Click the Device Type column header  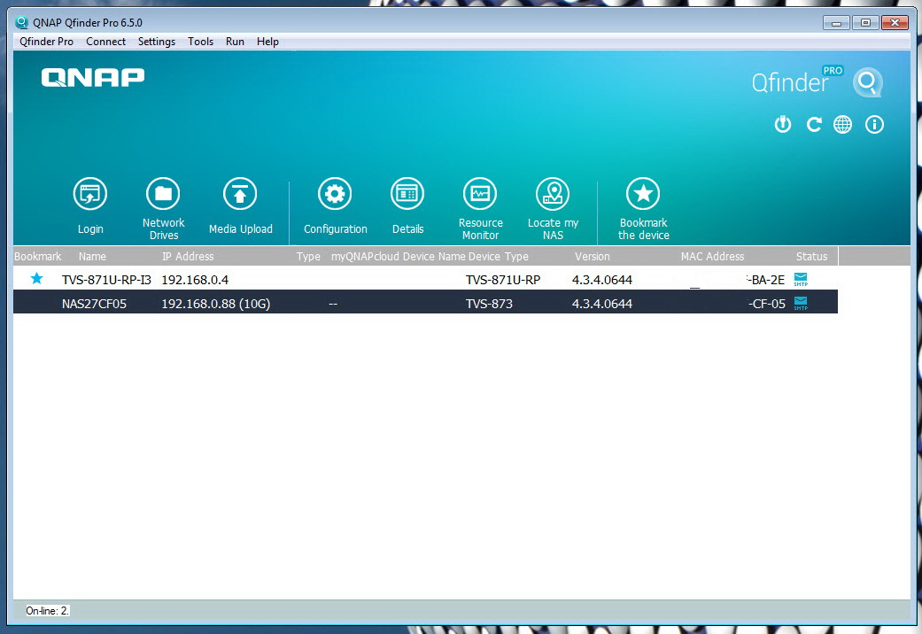[498, 257]
